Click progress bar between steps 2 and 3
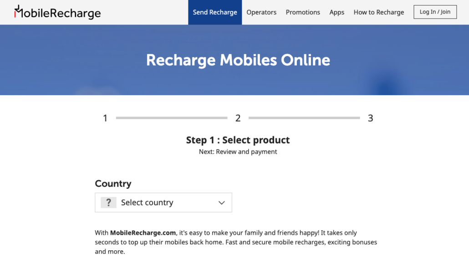 coord(304,118)
